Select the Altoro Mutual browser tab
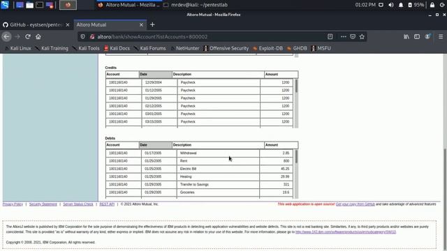 [x=107, y=25]
